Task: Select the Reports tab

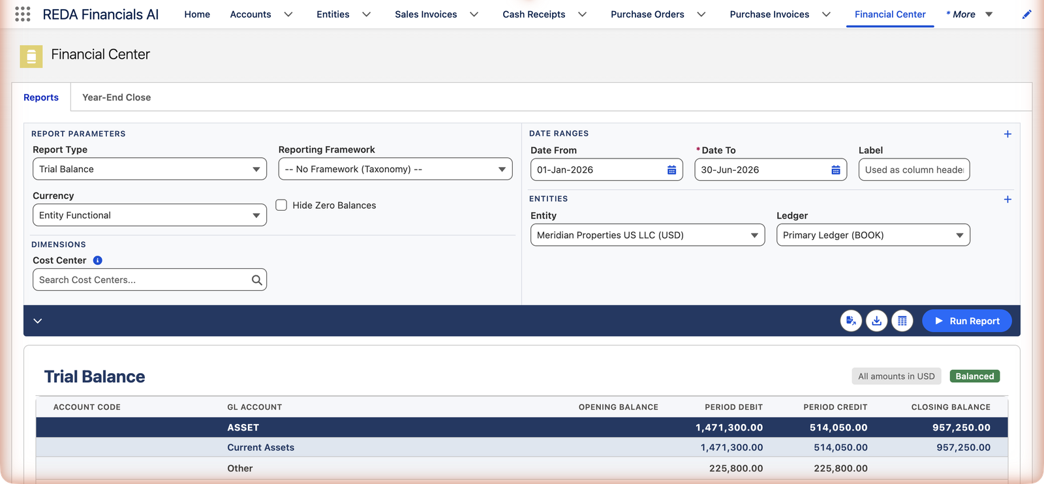Action: point(41,97)
